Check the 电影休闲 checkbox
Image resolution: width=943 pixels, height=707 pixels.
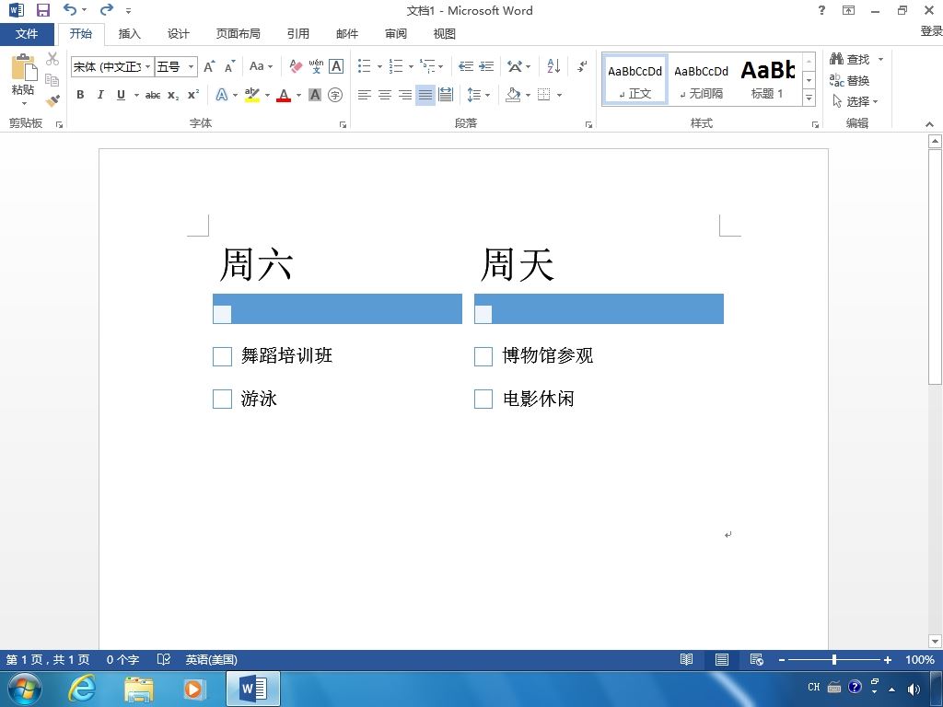[x=483, y=399]
